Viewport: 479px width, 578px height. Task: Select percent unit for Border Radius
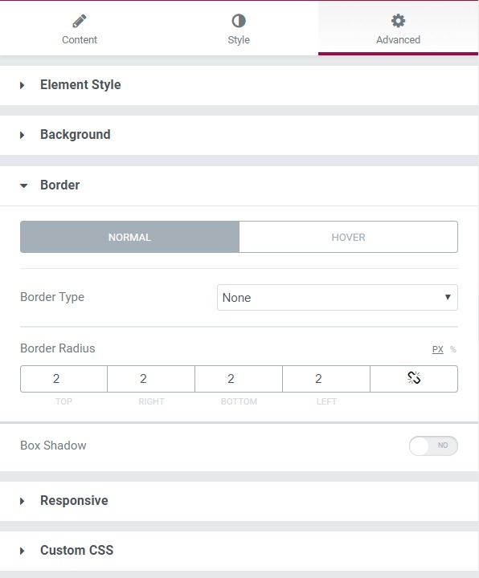pyautogui.click(x=453, y=349)
